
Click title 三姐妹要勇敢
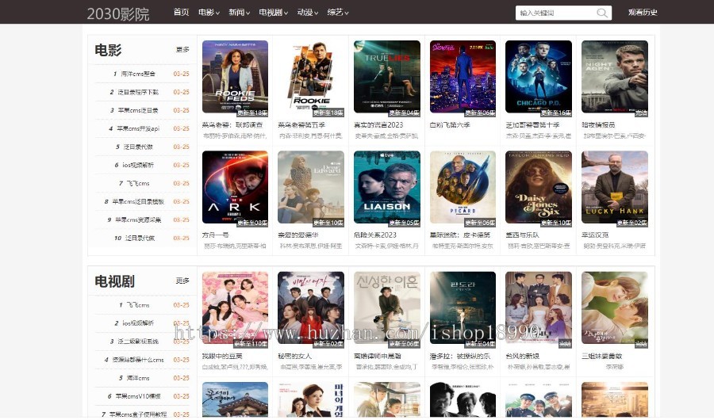pyautogui.click(x=602, y=356)
